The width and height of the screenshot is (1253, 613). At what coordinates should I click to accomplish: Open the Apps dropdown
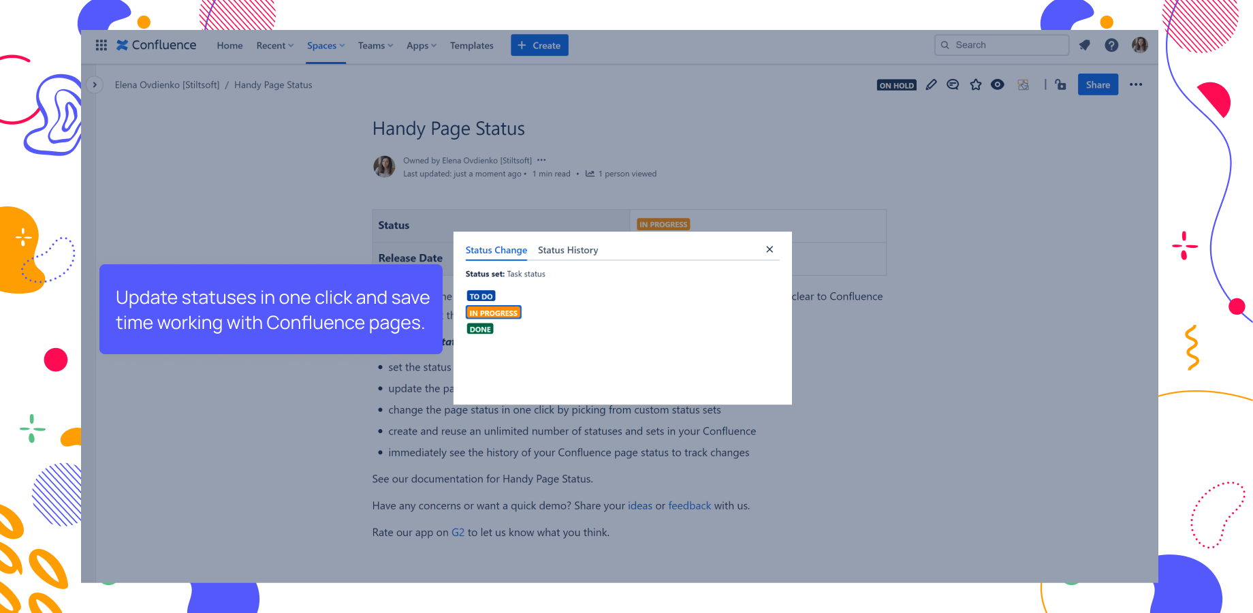[422, 46]
